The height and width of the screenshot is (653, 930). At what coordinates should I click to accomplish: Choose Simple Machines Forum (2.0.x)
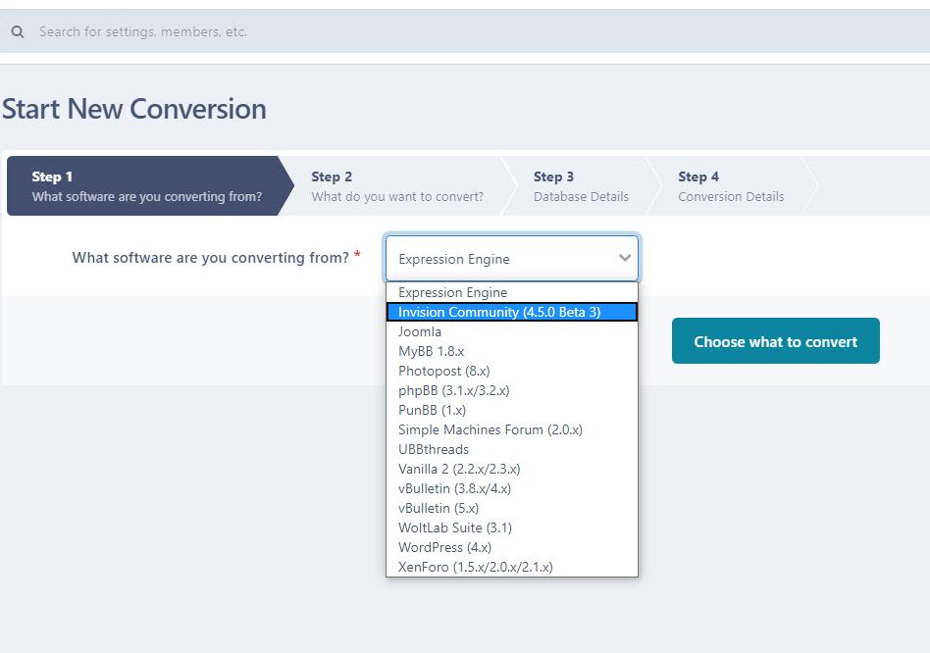tap(512, 429)
